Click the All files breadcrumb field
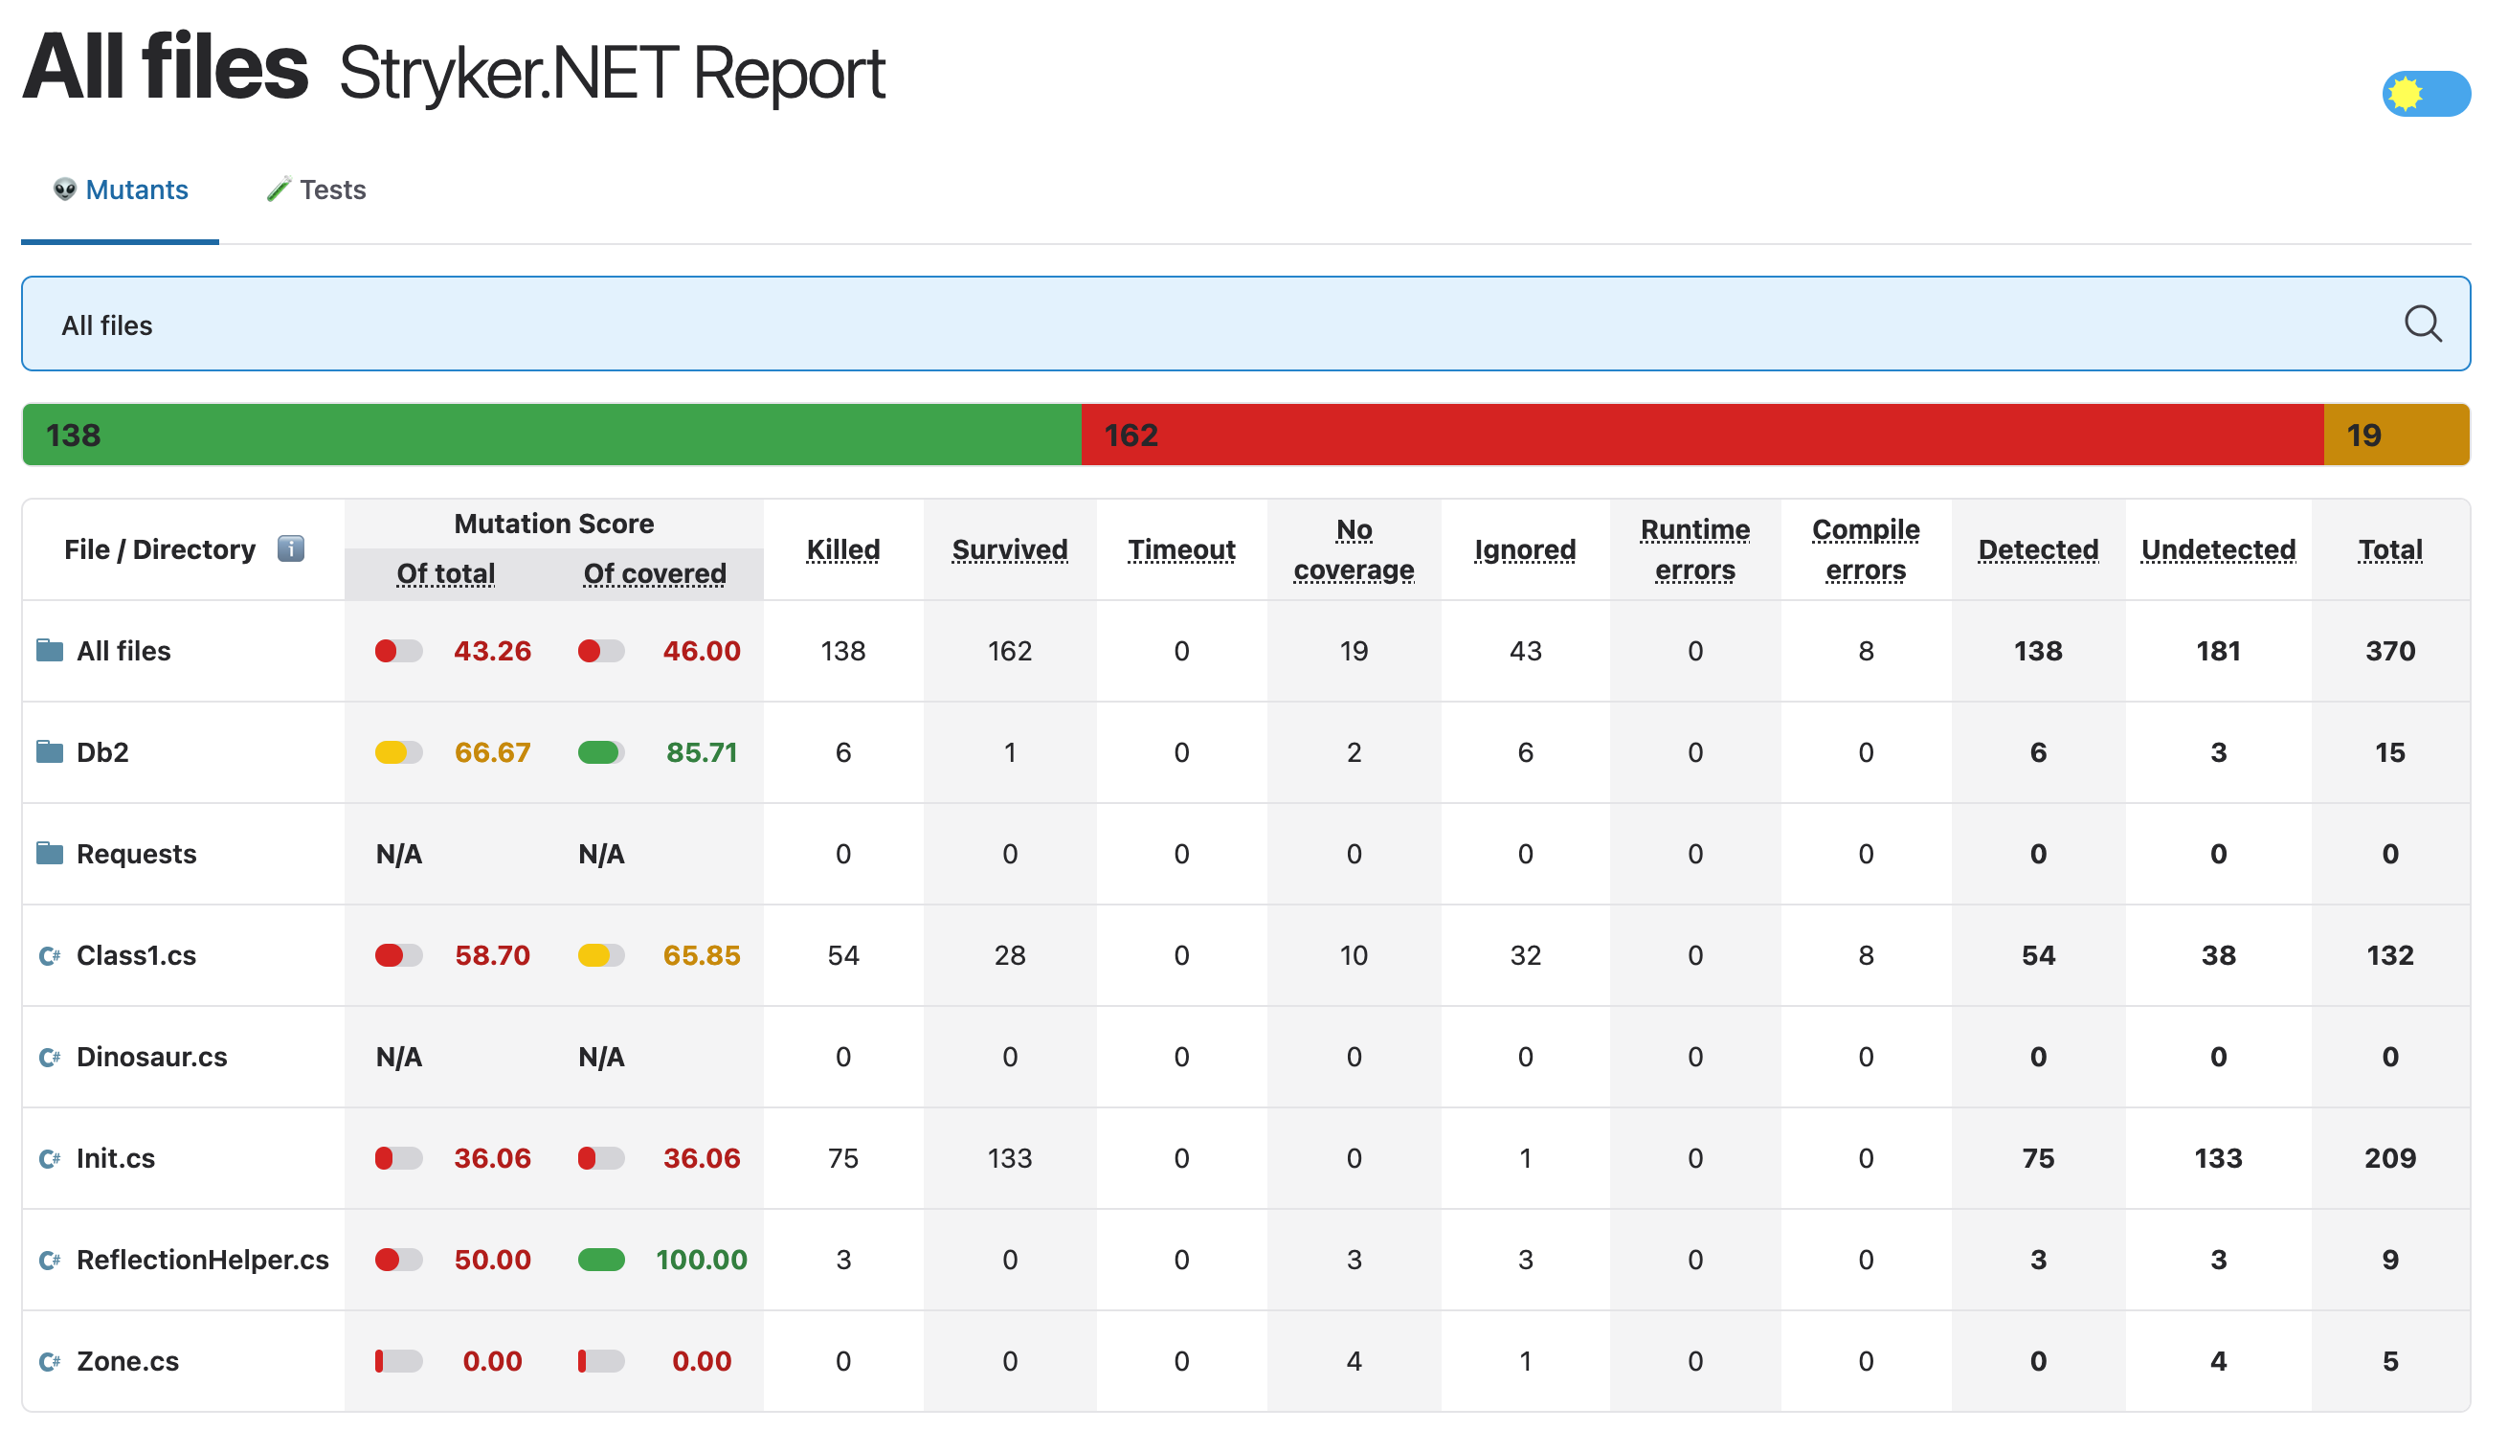 (x=1246, y=324)
